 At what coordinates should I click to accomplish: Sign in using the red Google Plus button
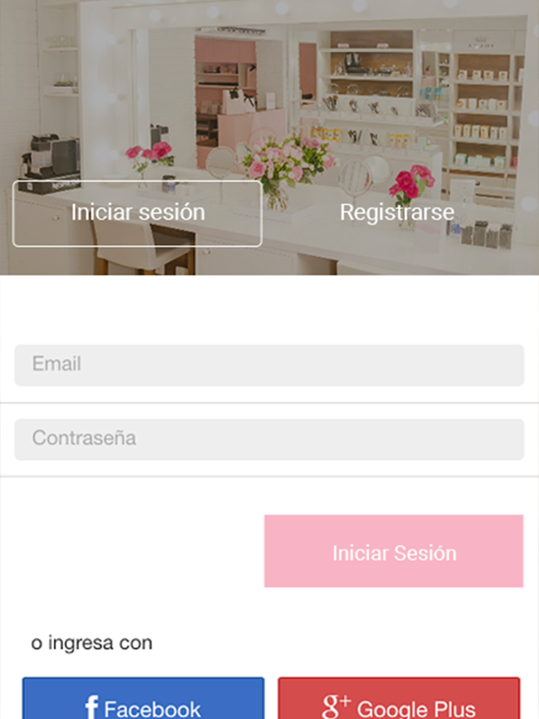pos(399,699)
